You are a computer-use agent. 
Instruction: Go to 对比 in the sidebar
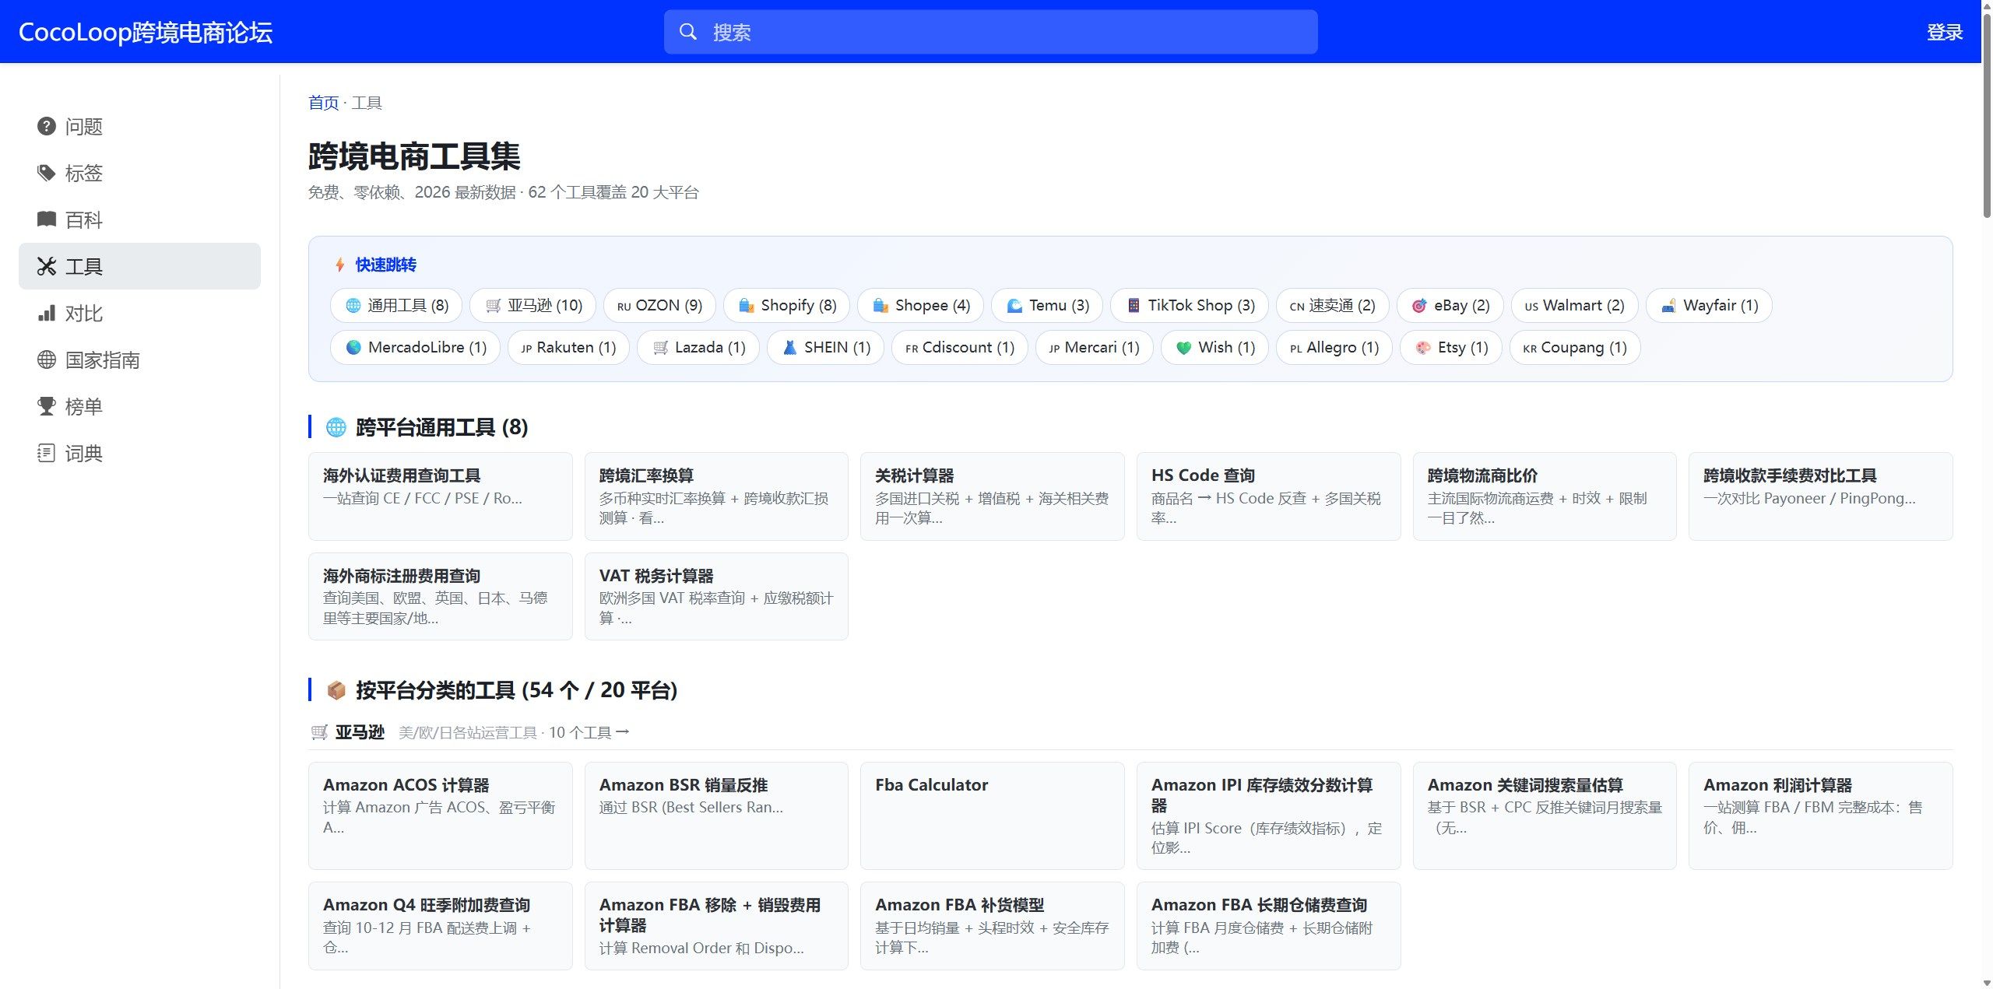pos(139,313)
